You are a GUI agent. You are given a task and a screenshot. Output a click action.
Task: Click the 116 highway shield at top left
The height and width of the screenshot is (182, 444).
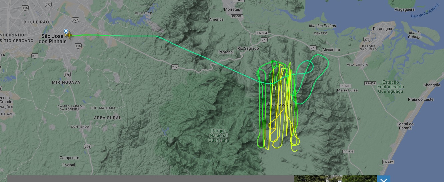[25, 7]
